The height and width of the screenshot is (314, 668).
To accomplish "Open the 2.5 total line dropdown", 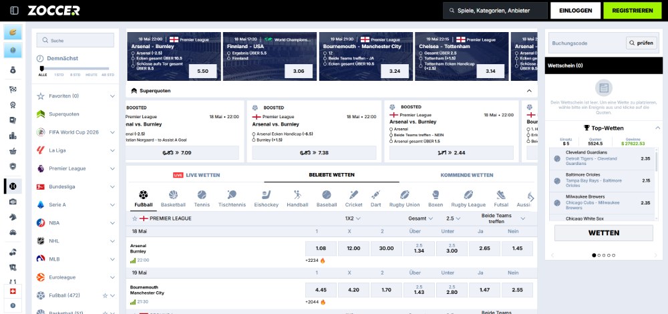I will coord(454,218).
